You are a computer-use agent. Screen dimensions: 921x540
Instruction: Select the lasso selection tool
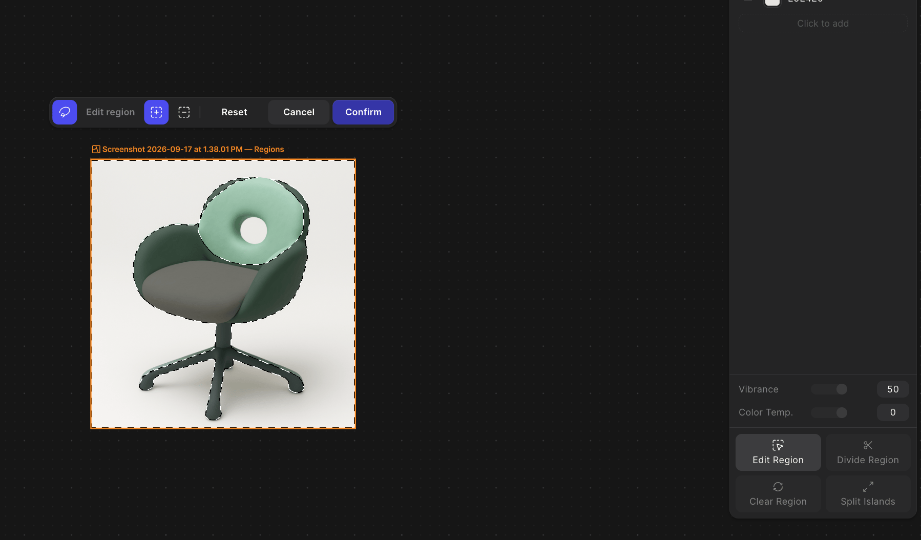(x=65, y=112)
